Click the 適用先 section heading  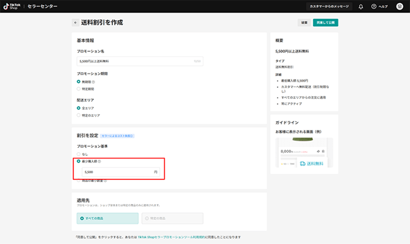pyautogui.click(x=83, y=200)
